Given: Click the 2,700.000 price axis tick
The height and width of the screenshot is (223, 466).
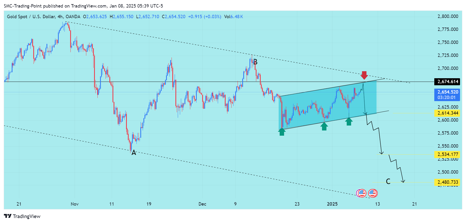Looking at the screenshot, I should [x=448, y=68].
